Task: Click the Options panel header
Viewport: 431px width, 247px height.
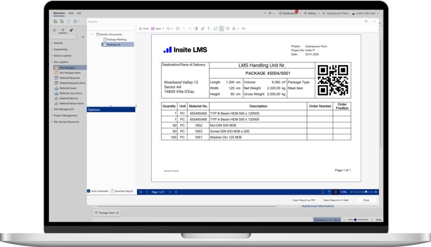Action: tap(111, 110)
